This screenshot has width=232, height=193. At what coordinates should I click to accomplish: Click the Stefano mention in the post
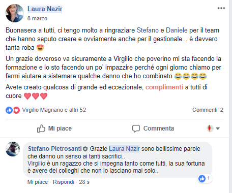pos(148,30)
